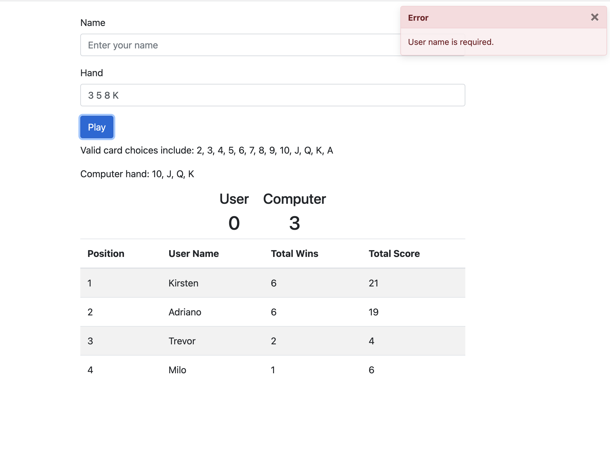The width and height of the screenshot is (610, 466).
Task: Click the Name label above the input
Action: click(x=93, y=22)
